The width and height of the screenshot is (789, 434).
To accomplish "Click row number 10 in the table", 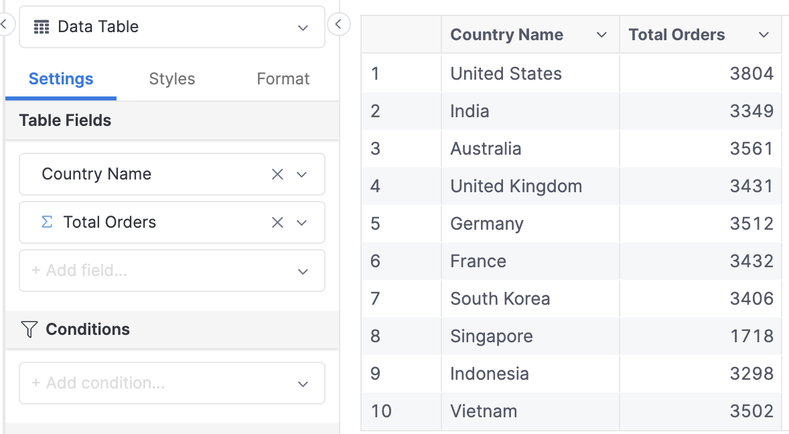I will 381,411.
